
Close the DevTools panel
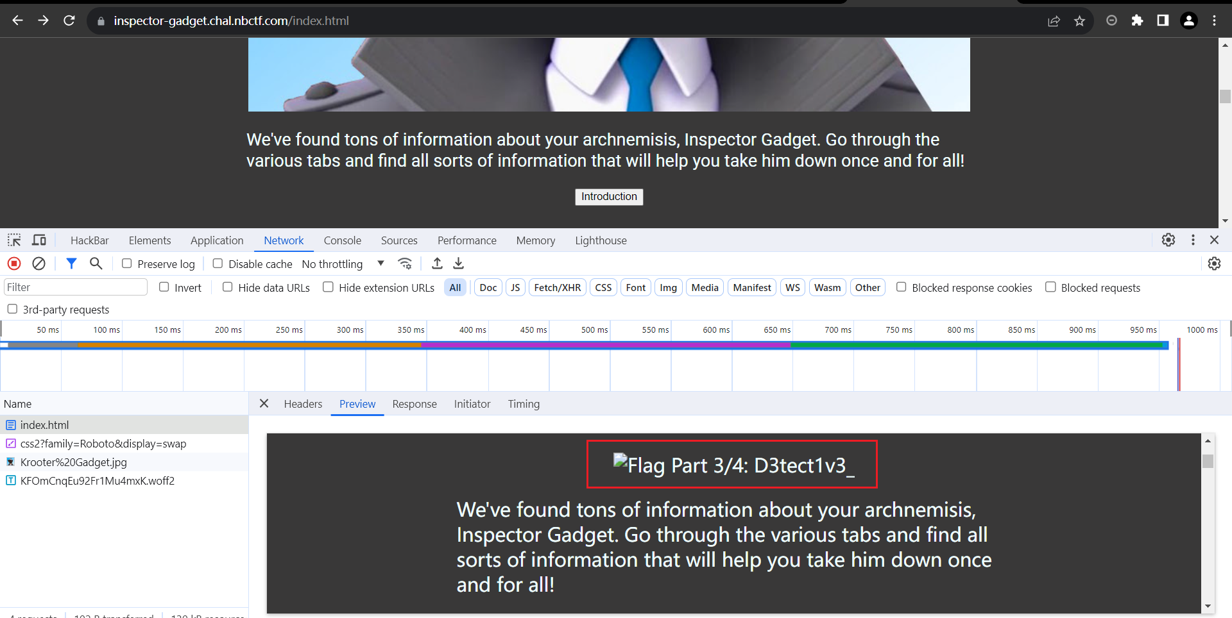(x=1214, y=240)
